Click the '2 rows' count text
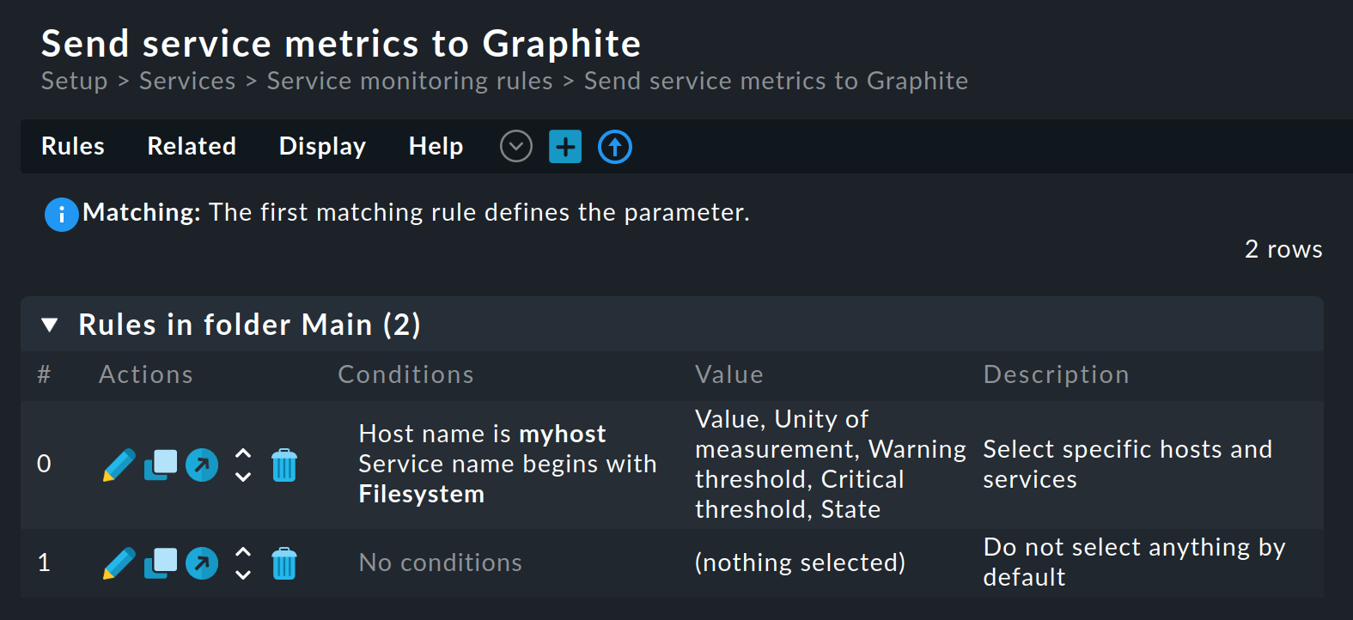This screenshot has width=1353, height=620. point(1283,249)
